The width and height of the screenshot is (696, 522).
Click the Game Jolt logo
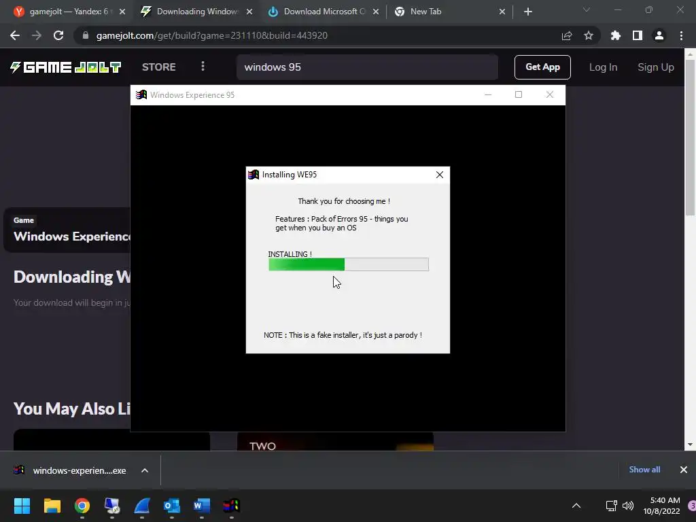pyautogui.click(x=66, y=67)
